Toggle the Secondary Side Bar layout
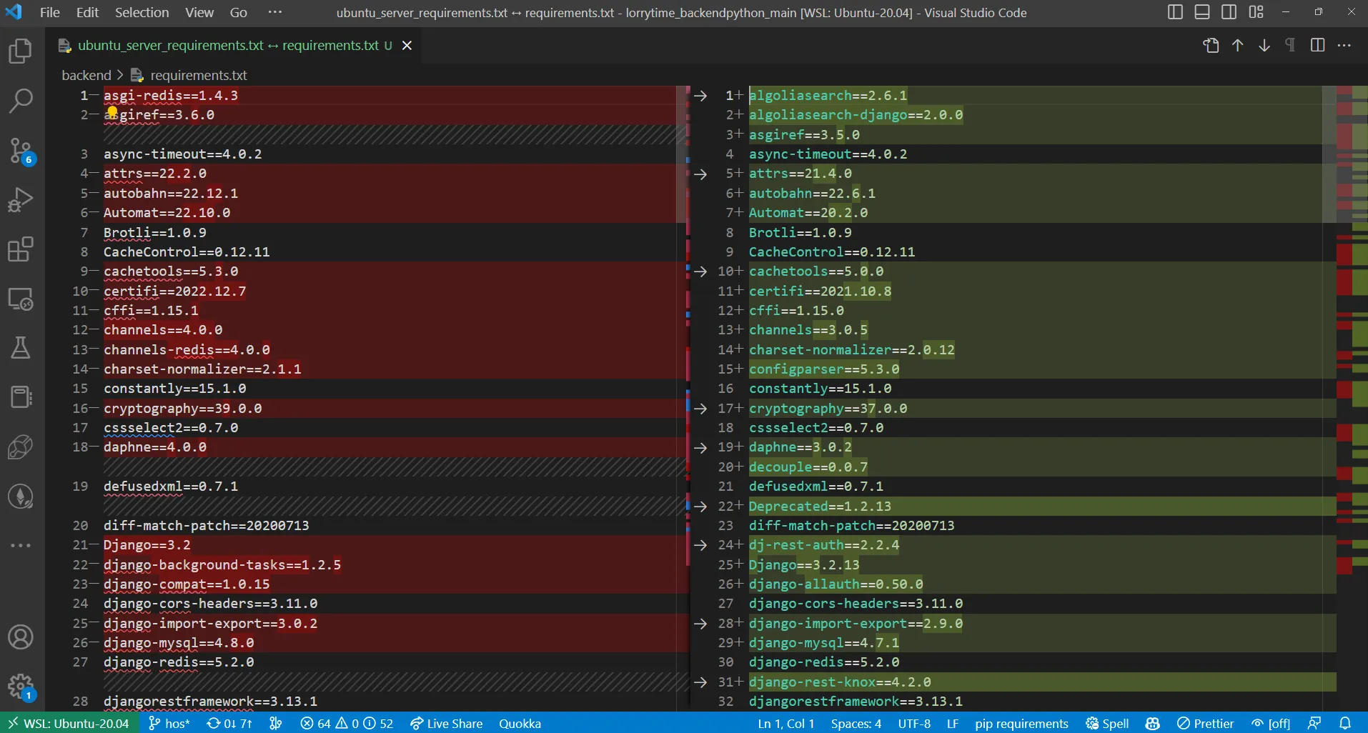The height and width of the screenshot is (733, 1368). point(1229,12)
